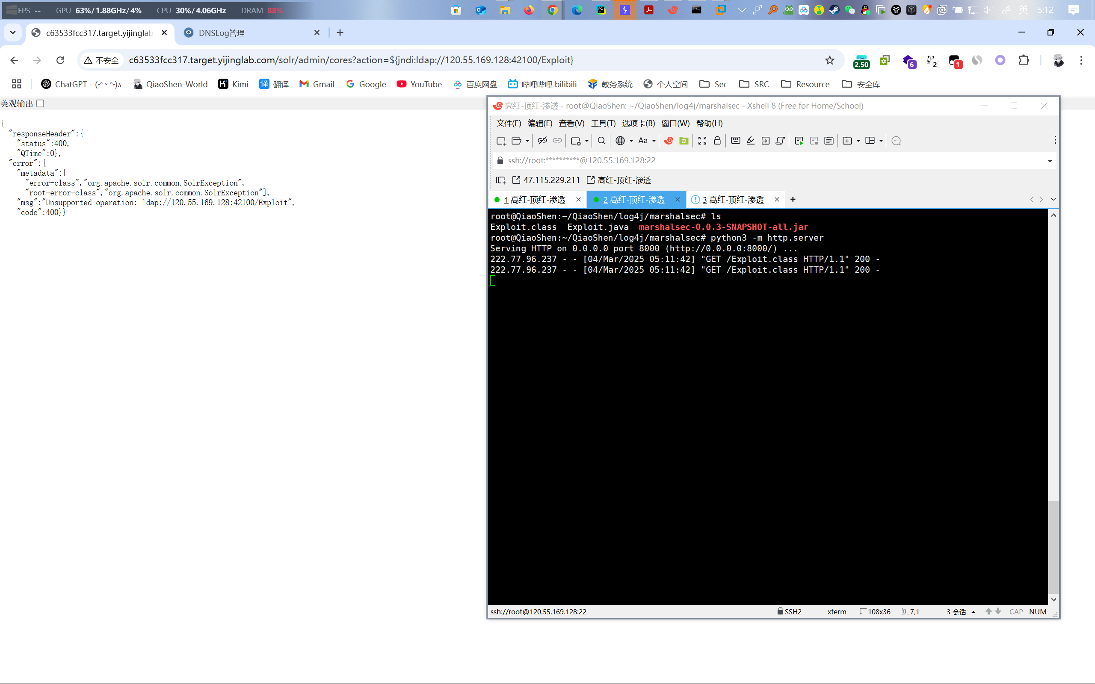
Task: Click the Find magnifier icon in Xshell toolbar
Action: pyautogui.click(x=601, y=141)
